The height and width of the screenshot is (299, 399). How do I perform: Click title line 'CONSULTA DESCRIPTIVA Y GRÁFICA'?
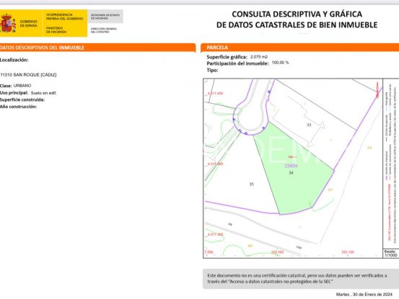tap(297, 14)
